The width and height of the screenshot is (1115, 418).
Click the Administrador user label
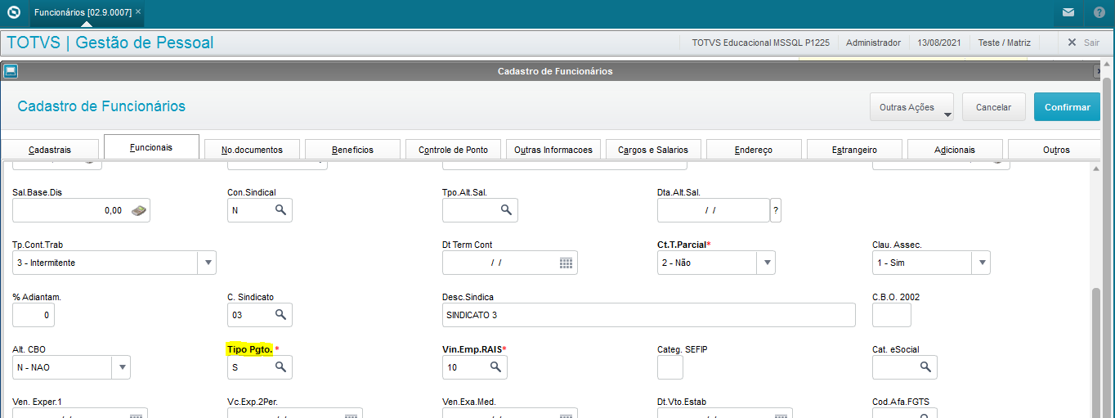click(x=873, y=43)
